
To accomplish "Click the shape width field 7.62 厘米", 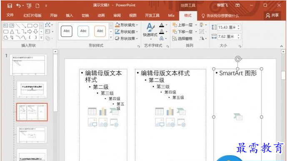I will (x=227, y=37).
